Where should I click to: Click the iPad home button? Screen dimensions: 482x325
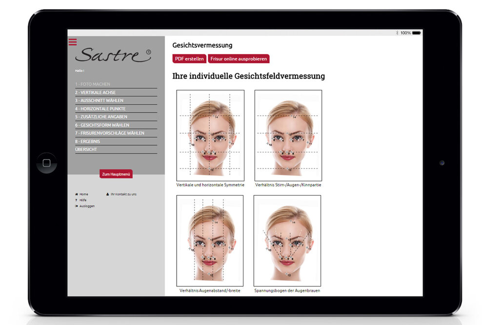46,162
